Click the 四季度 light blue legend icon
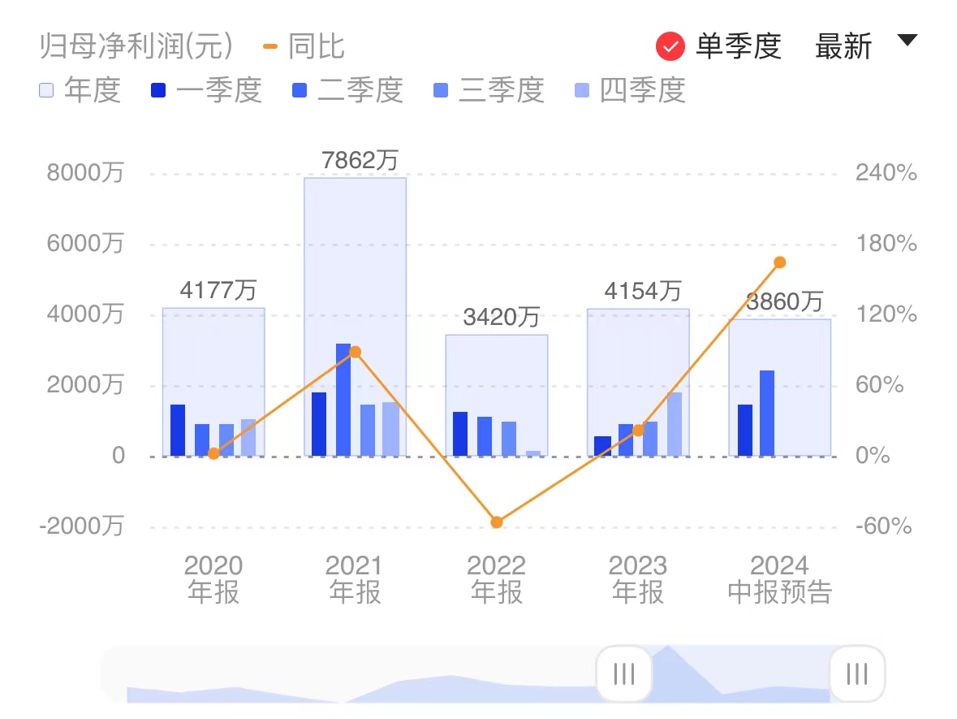This screenshot has width=957, height=719. point(581,89)
